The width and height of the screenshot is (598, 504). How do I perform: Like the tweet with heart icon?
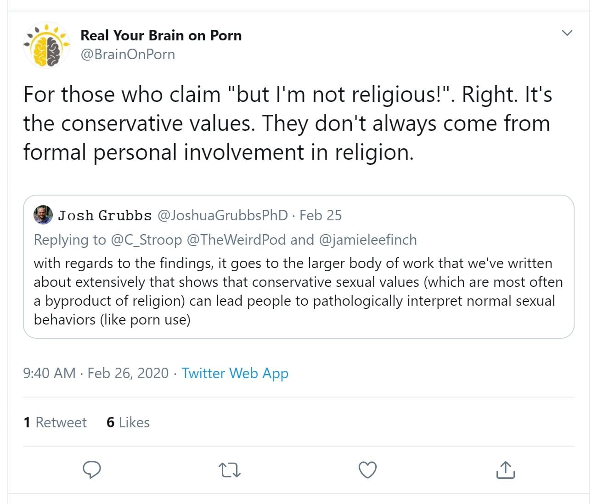click(367, 470)
